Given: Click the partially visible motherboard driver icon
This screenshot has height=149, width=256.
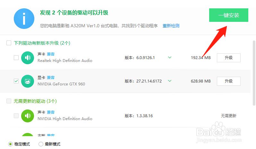Looking at the screenshot, I should tap(28, 136).
